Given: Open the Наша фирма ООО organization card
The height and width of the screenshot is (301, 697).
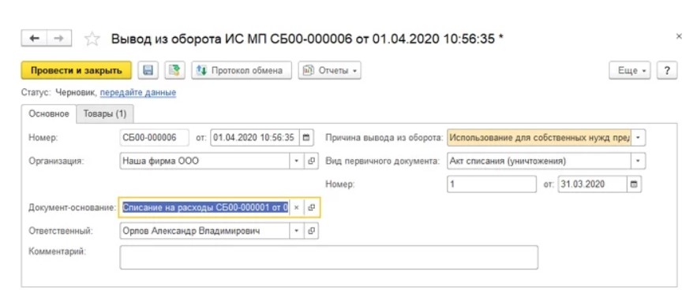Looking at the screenshot, I should click(x=311, y=162).
